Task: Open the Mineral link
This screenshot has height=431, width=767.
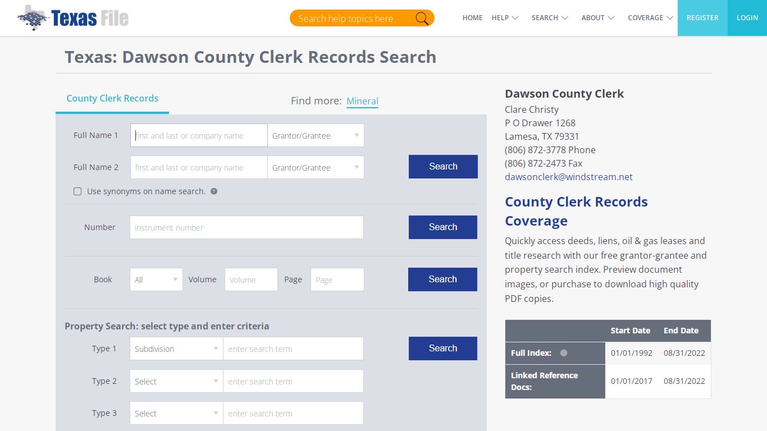Action: coord(362,101)
